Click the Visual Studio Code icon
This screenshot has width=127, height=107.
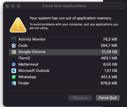click(14, 46)
